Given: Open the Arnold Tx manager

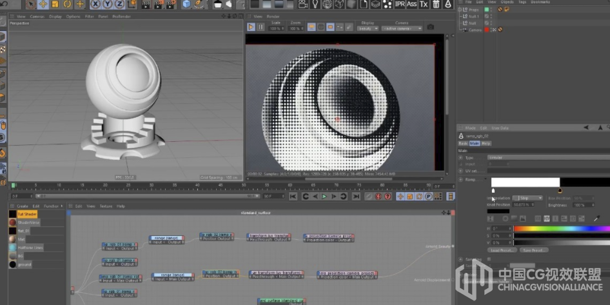Looking at the screenshot, I should point(424,5).
